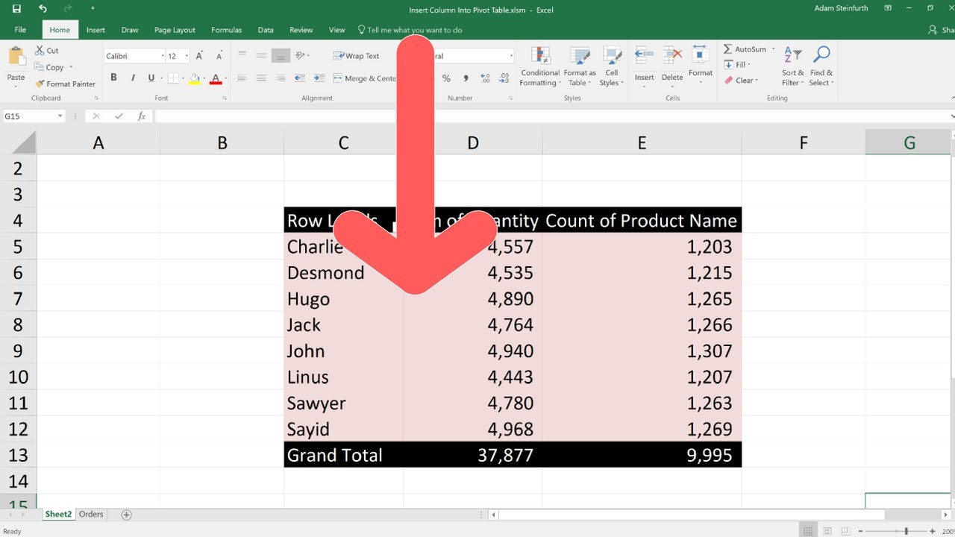Open the Fill Color dropdown arrow
The width and height of the screenshot is (955, 537).
pyautogui.click(x=205, y=78)
